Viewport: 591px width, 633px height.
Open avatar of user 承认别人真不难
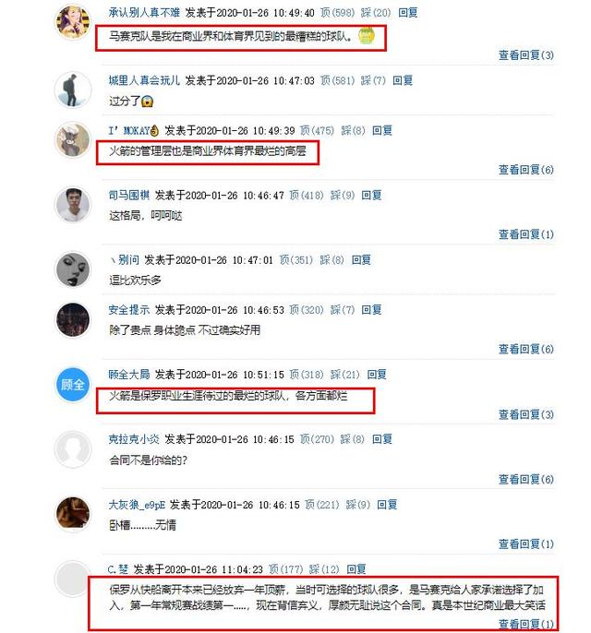point(73,21)
